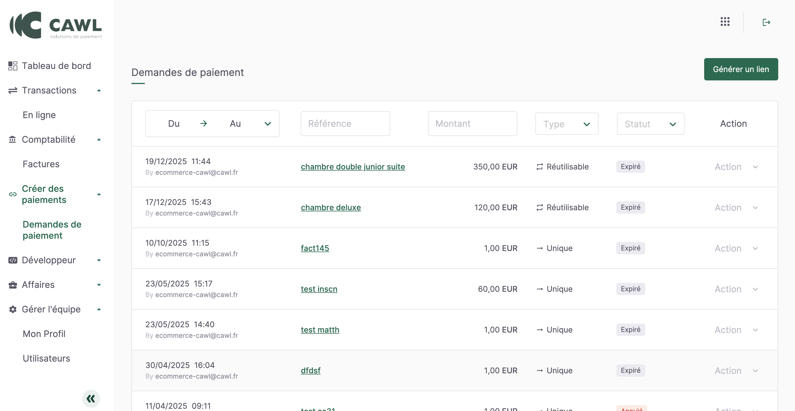Image resolution: width=795 pixels, height=411 pixels.
Task: Open Action dropdown for chambre deluxe row
Action: pos(736,207)
